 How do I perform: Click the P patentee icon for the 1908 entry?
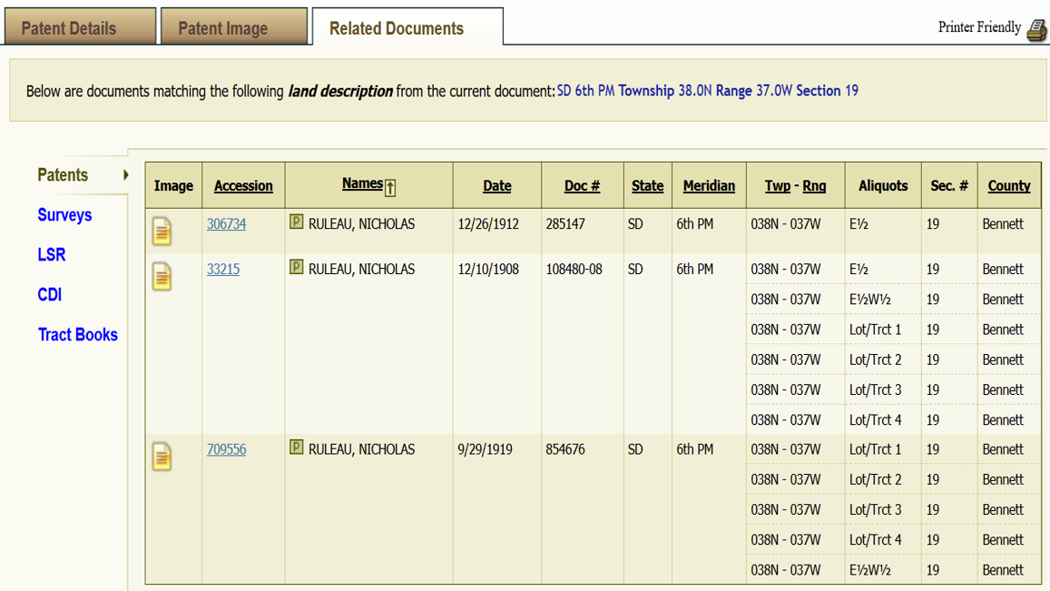pyautogui.click(x=297, y=267)
